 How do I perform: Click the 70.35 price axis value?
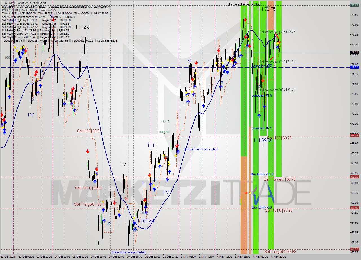tap(354, 114)
